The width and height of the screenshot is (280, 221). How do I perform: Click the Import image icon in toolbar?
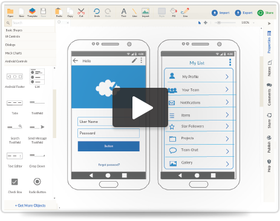click(x=145, y=11)
